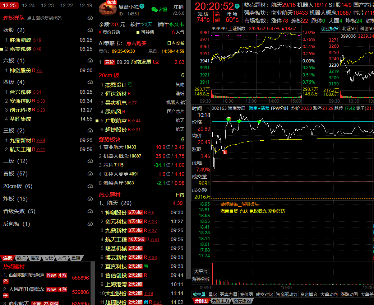Click the cloud icon for 炸板 (15)

pyautogui.click(x=90, y=199)
